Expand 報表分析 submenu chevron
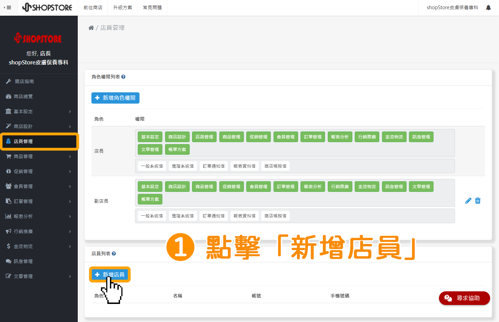This screenshot has height=322, width=499. click(x=70, y=216)
